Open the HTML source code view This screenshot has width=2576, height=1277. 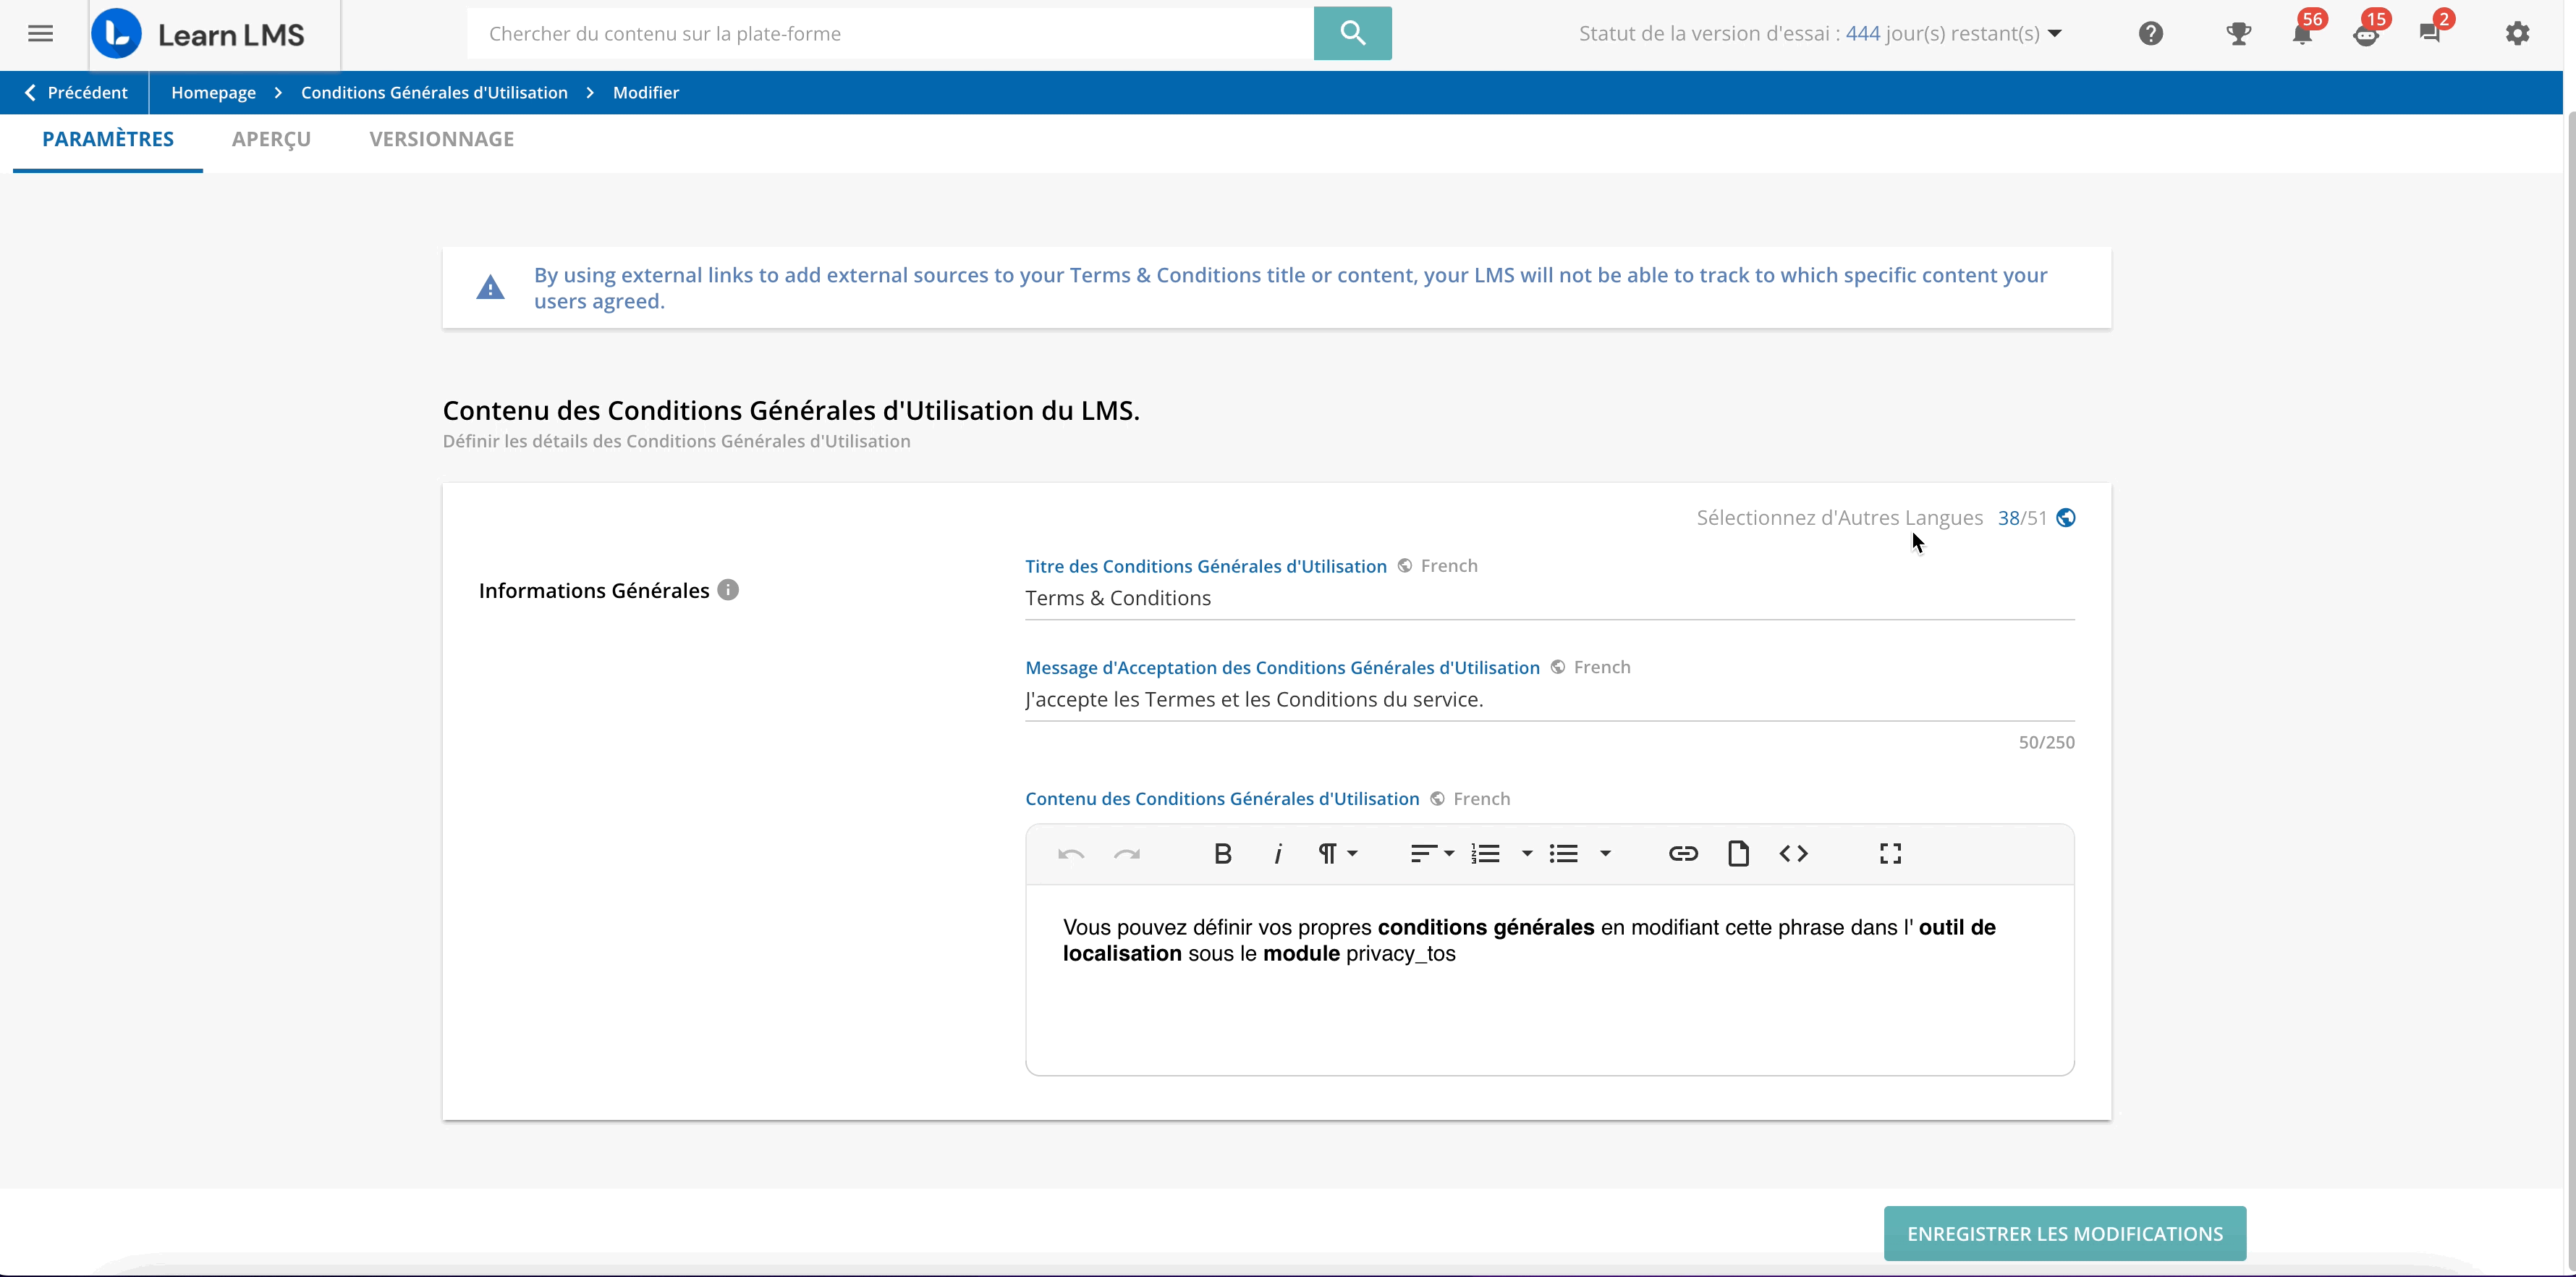1793,854
